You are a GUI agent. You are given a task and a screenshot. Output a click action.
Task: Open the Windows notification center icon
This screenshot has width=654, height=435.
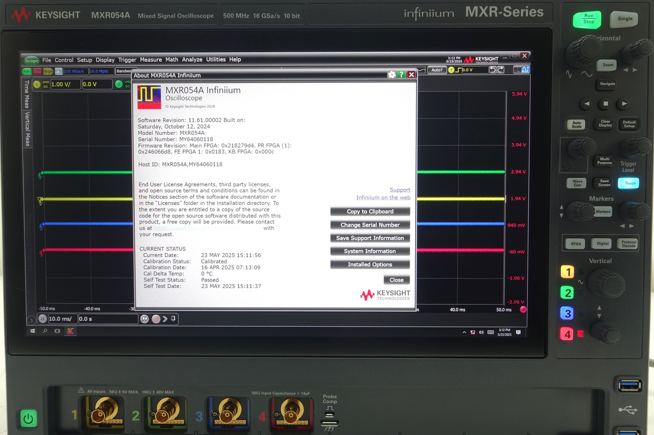(x=518, y=332)
